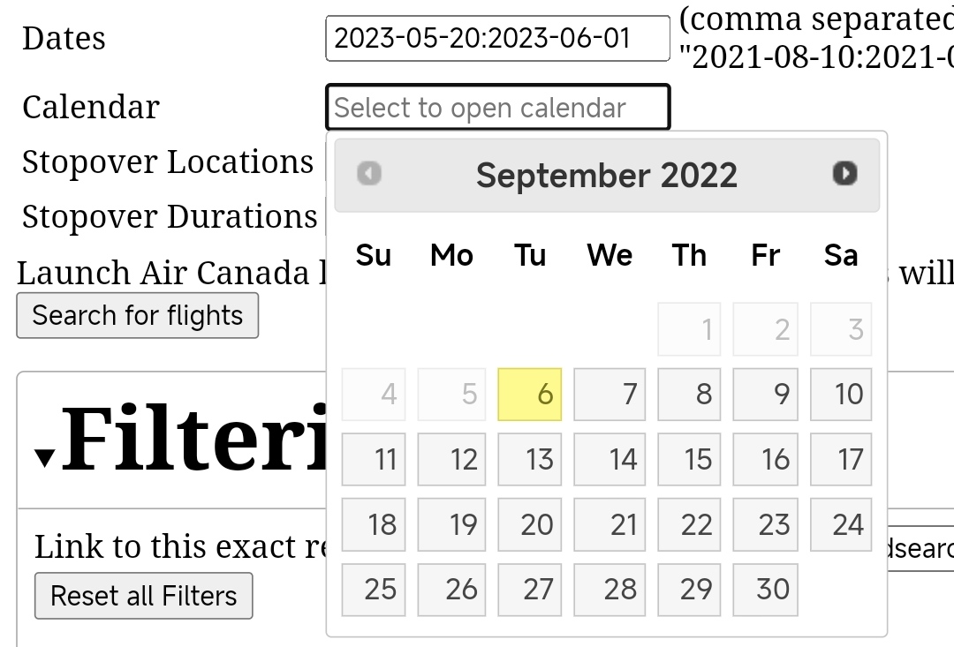Screen dimensions: 954x647
Task: Pick September 25 date cell
Action: coord(374,590)
